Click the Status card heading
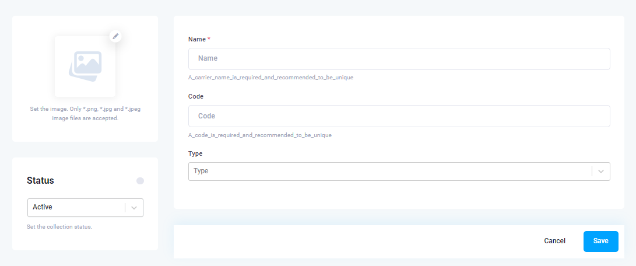The image size is (636, 266). pos(41,181)
